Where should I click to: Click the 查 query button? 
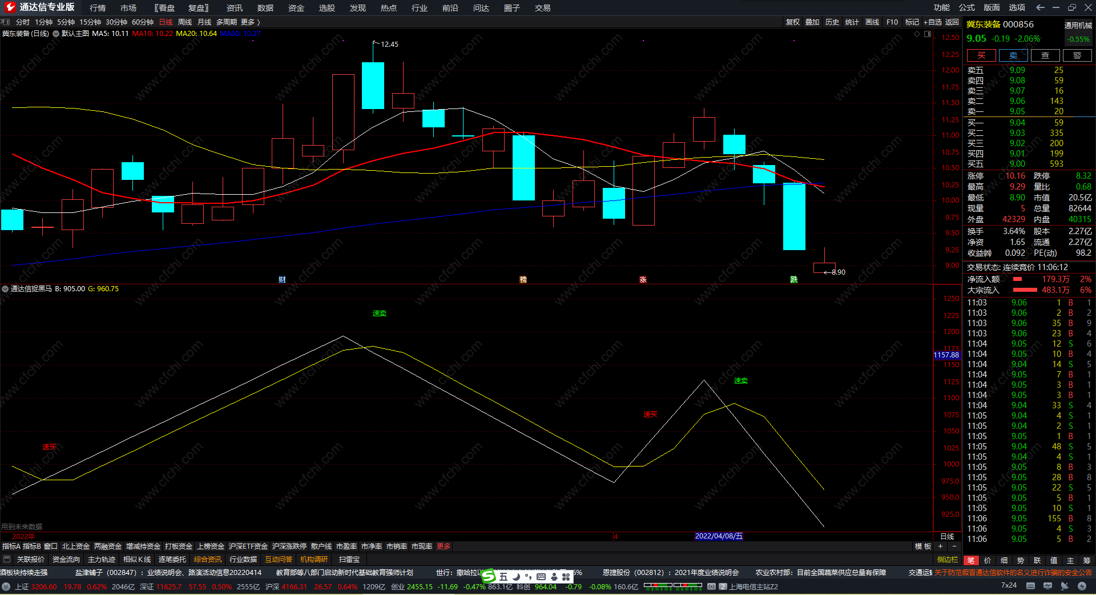(1045, 55)
